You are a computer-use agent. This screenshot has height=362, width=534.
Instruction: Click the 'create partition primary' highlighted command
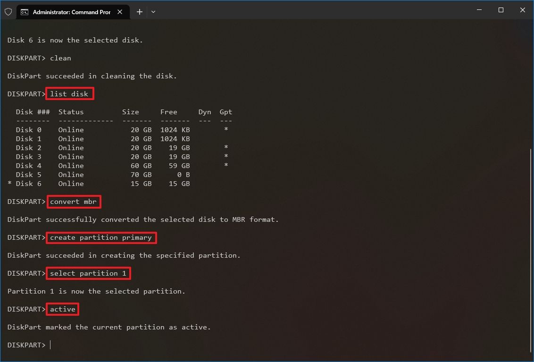101,237
